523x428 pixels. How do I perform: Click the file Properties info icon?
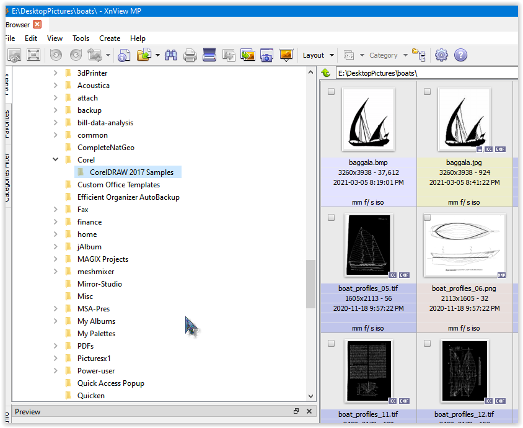point(124,55)
